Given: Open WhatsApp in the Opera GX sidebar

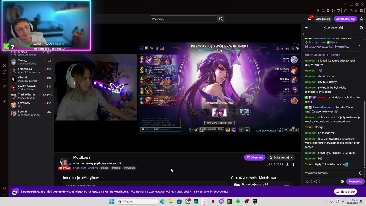Looking at the screenshot, I should (5, 72).
